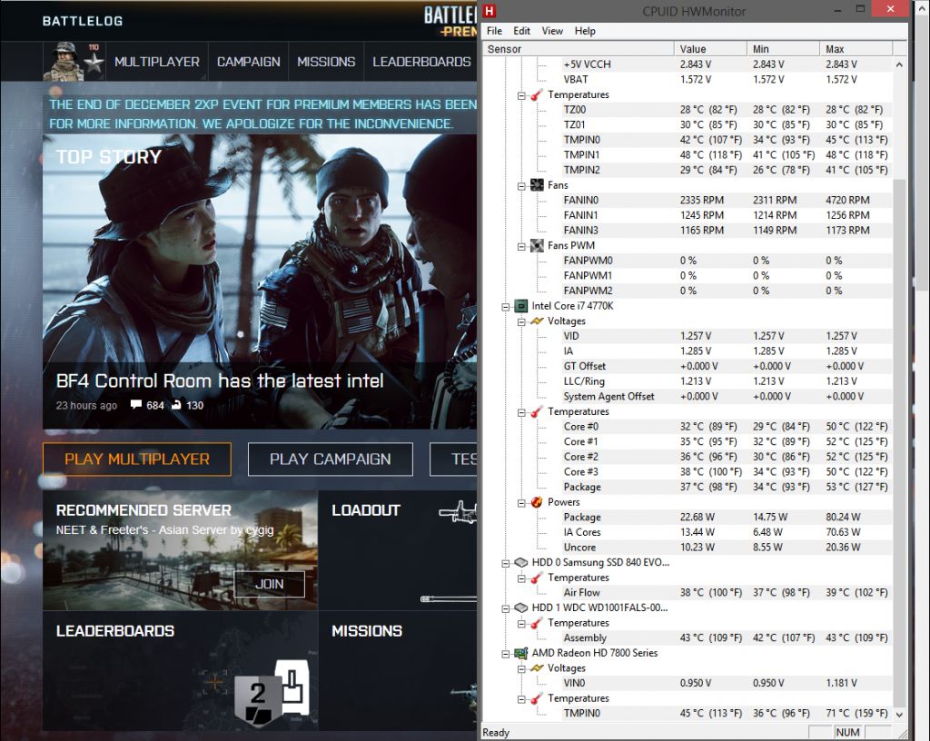Click the Powers flame icon
930x741 pixels.
(537, 502)
